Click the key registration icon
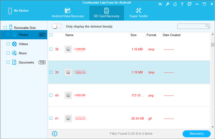Screen dimensions: 215x139 point(167,4)
